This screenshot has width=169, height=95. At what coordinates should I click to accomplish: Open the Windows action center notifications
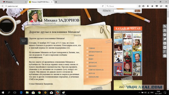click(x=165, y=93)
